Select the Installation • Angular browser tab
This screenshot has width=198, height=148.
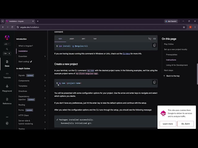click(20, 21)
